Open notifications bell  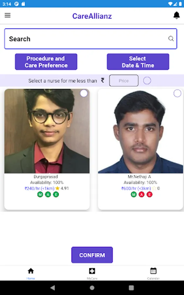pos(176,15)
